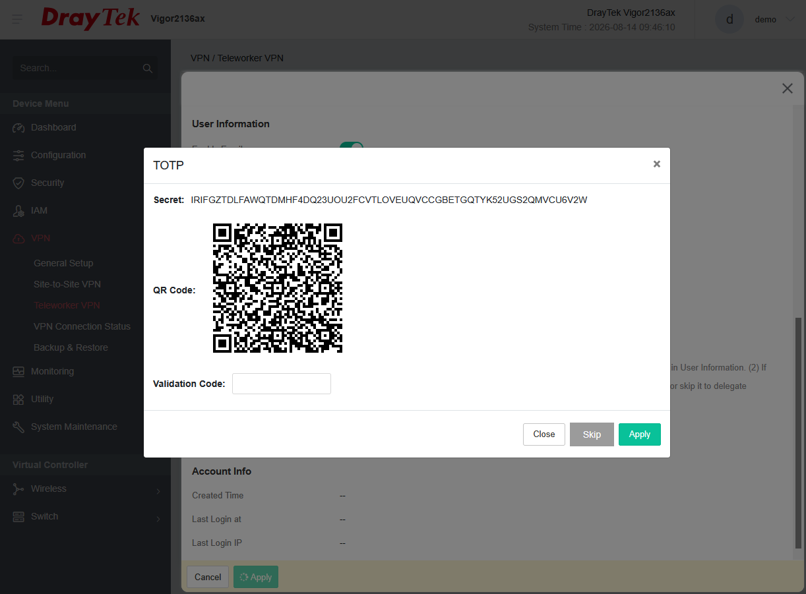Click the Skip button in TOTP dialog
The height and width of the screenshot is (594, 806).
pyautogui.click(x=592, y=434)
